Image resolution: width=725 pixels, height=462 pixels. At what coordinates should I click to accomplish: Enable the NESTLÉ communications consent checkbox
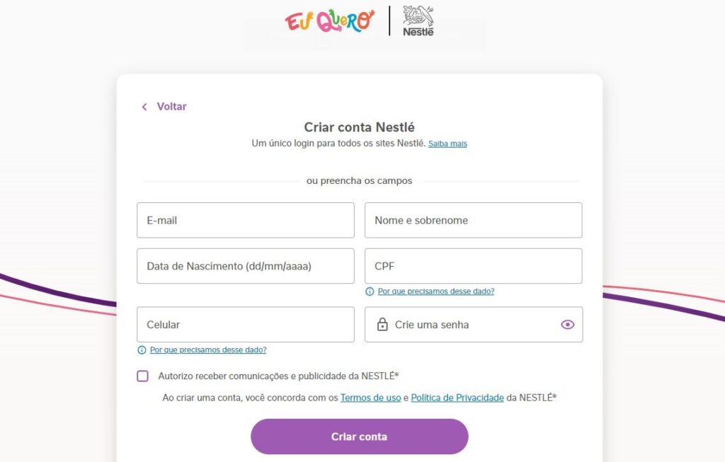tap(142, 376)
